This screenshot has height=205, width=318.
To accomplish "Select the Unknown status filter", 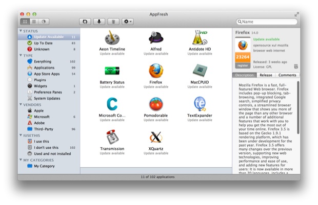I will 49,49.
